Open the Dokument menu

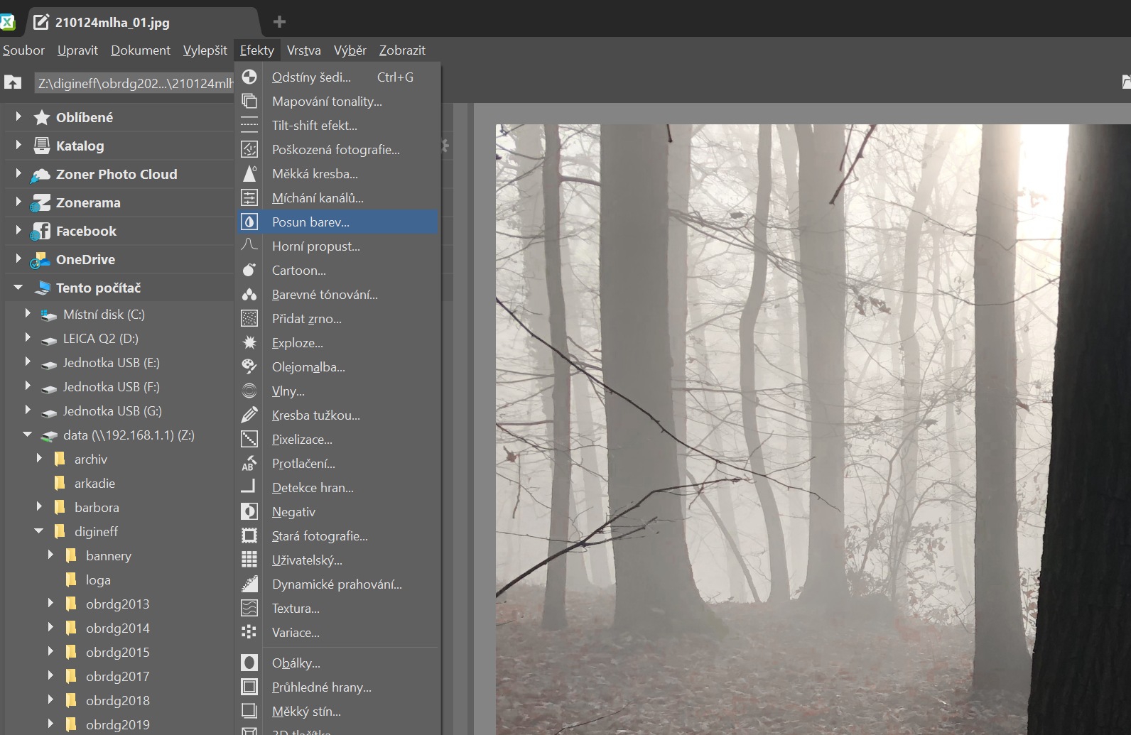[x=141, y=50]
